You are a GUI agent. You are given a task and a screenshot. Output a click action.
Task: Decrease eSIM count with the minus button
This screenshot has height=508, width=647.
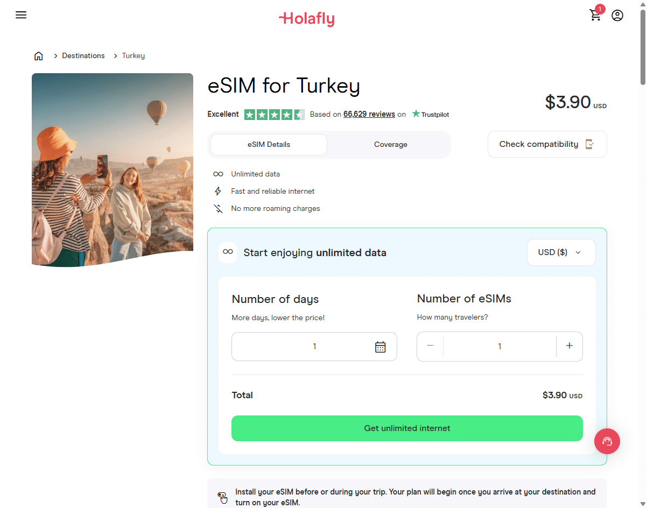click(430, 346)
